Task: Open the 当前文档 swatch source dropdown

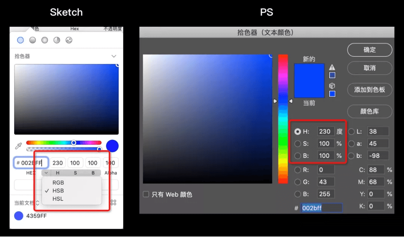Action: 27,203
